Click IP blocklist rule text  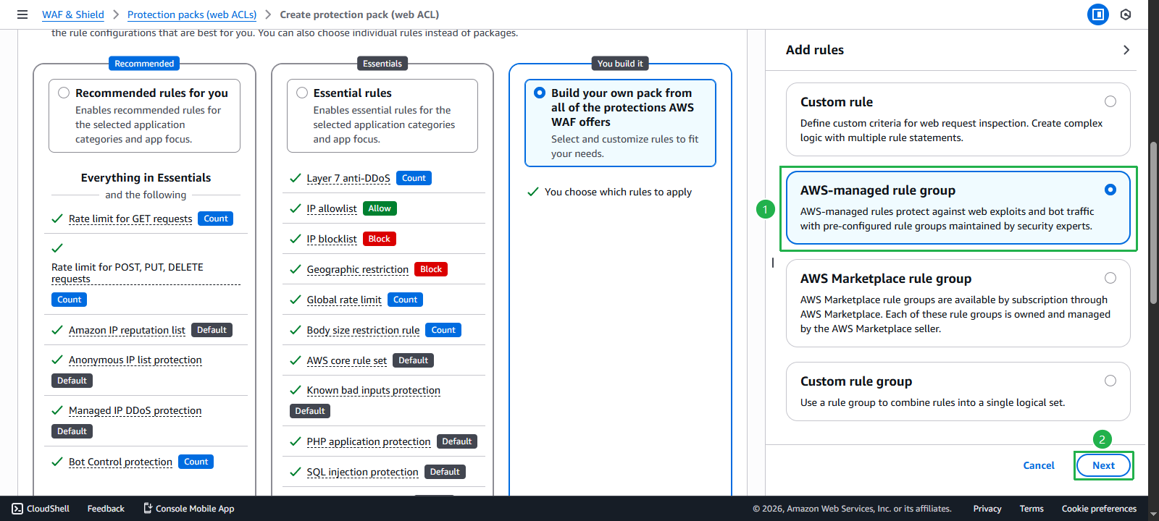point(332,239)
